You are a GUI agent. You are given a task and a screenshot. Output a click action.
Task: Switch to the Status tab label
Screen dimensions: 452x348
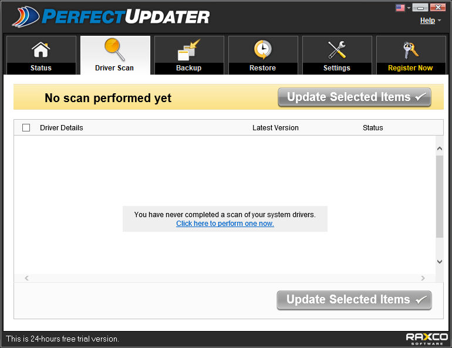pos(41,68)
